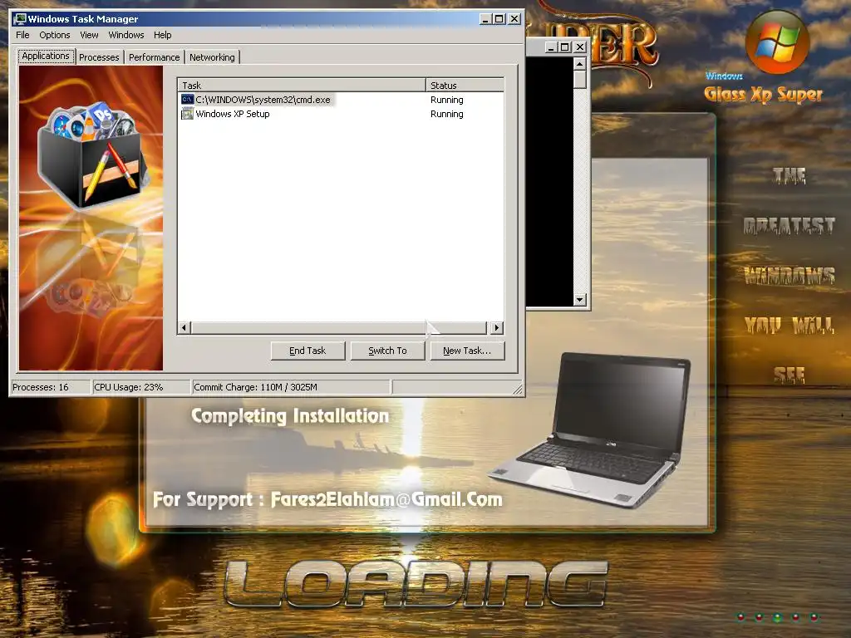Click the Commit Charge status entry
851x638 pixels.
(291, 387)
